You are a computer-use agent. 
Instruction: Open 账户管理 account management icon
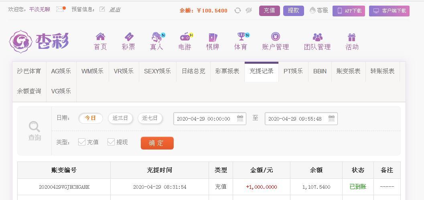(x=276, y=36)
